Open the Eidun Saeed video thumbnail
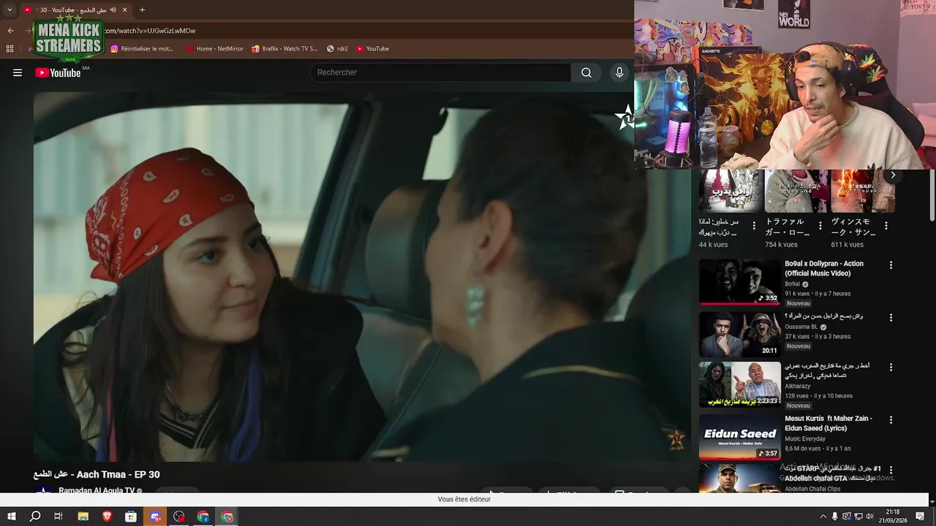Image resolution: width=936 pixels, height=526 pixels. (x=740, y=437)
